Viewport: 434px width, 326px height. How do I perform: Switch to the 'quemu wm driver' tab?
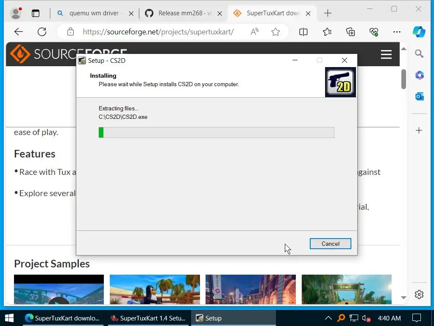94,13
